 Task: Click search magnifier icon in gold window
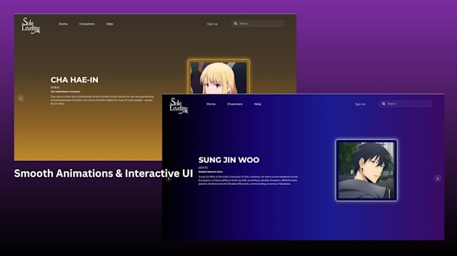pos(235,23)
